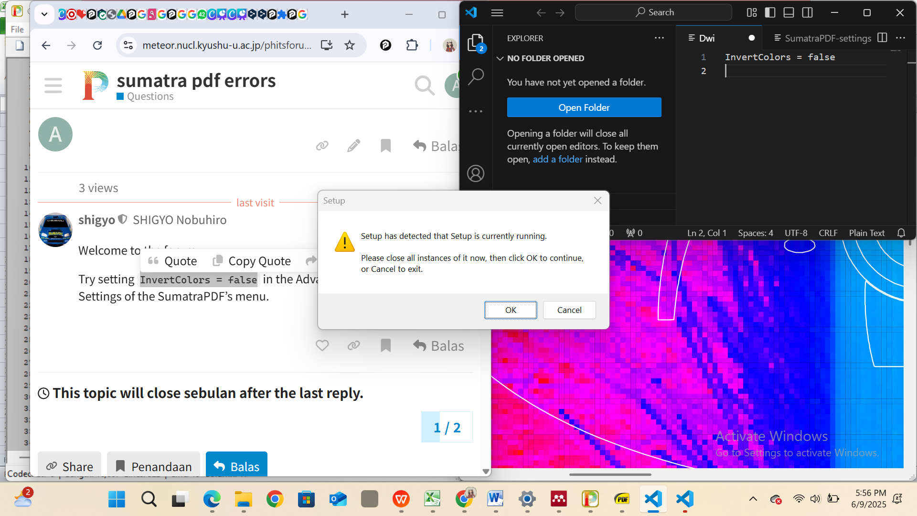
Task: Click the add a folder link
Action: coord(558,159)
